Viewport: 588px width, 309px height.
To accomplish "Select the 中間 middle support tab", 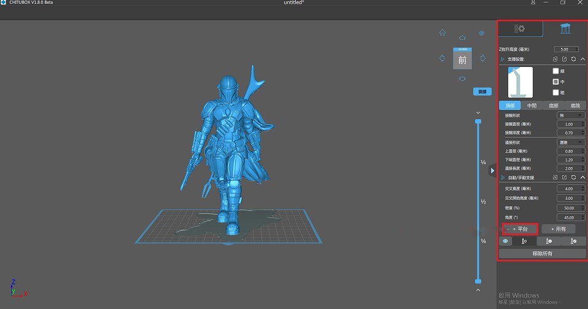I will (x=531, y=106).
